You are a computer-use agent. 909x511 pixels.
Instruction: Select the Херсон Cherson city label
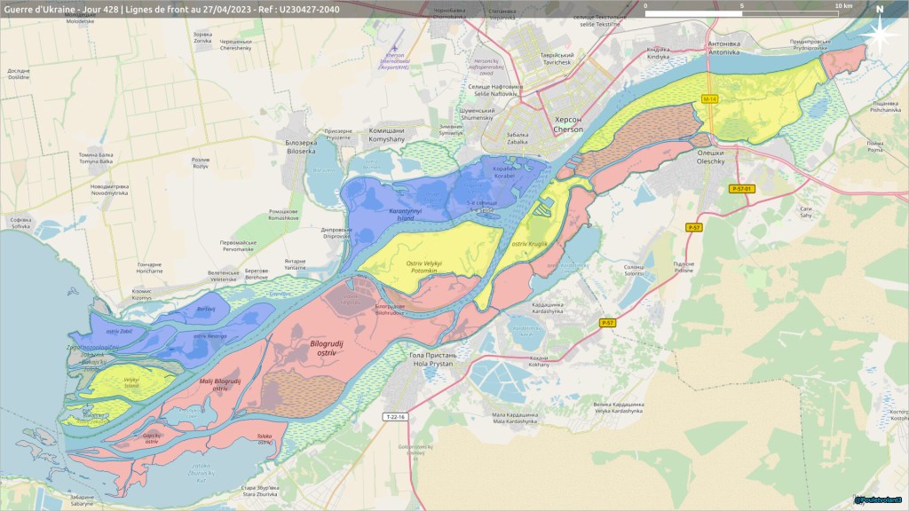click(x=568, y=124)
